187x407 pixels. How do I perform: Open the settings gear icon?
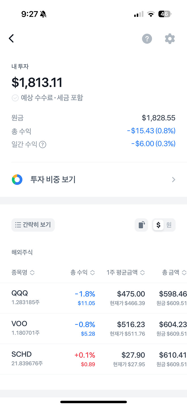click(x=170, y=39)
